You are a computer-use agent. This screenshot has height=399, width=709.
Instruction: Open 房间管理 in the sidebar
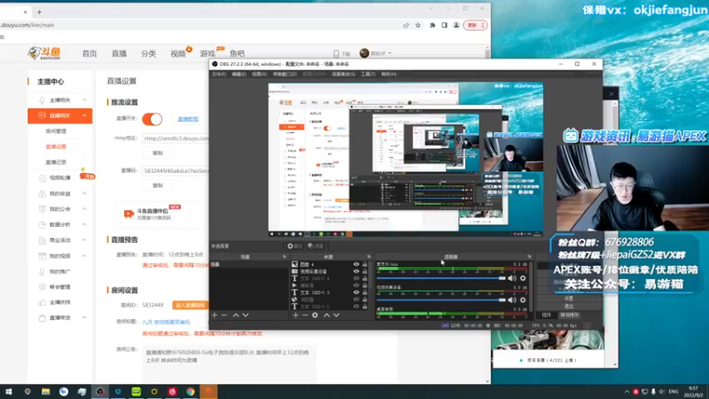coord(56,131)
